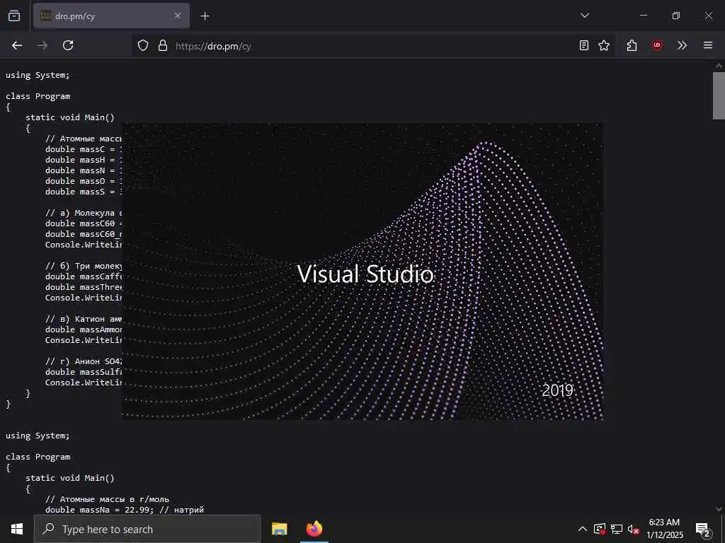The width and height of the screenshot is (725, 543).
Task: Click first 'class Program' text line
Action: 38,96
